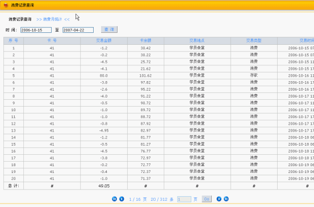This screenshot has width=314, height=207.
Task: Click record count 20 / 312 条
Action: tap(162, 199)
